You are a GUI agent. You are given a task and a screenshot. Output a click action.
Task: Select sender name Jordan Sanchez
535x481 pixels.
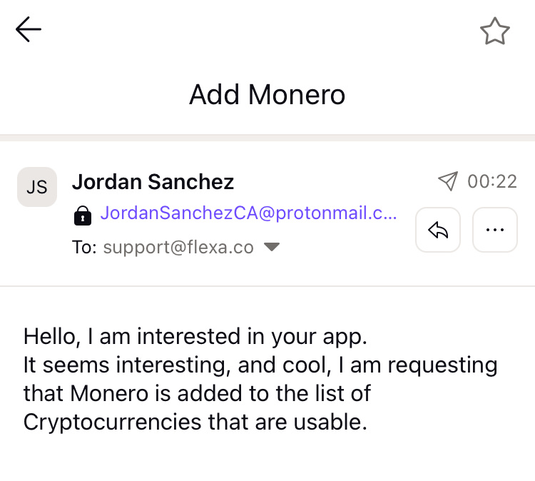tap(153, 182)
